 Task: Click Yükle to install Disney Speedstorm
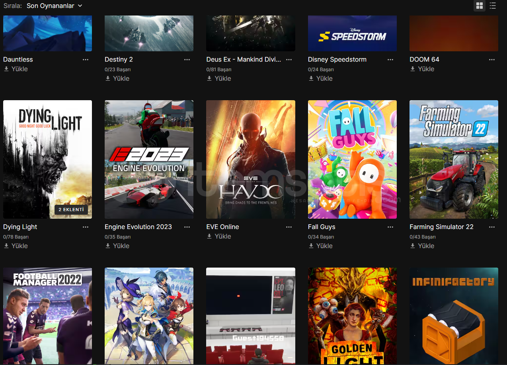321,78
